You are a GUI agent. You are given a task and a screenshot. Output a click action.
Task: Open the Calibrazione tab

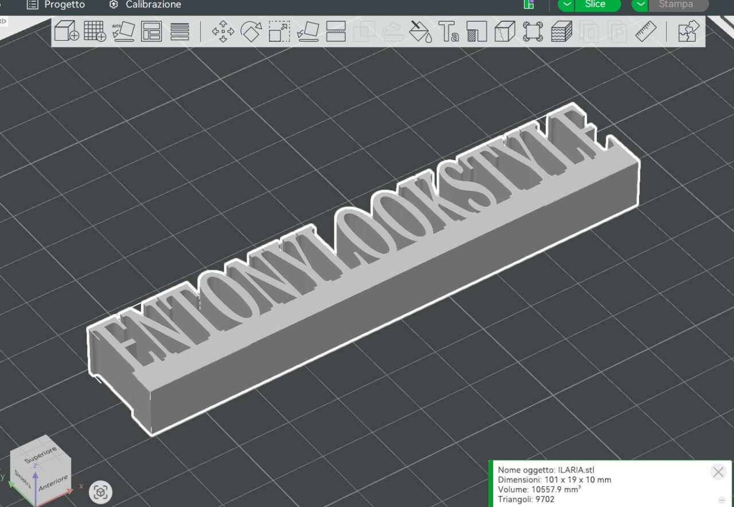146,5
